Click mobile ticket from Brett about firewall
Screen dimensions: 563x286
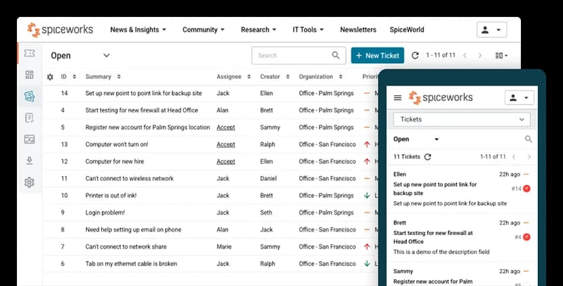462,238
